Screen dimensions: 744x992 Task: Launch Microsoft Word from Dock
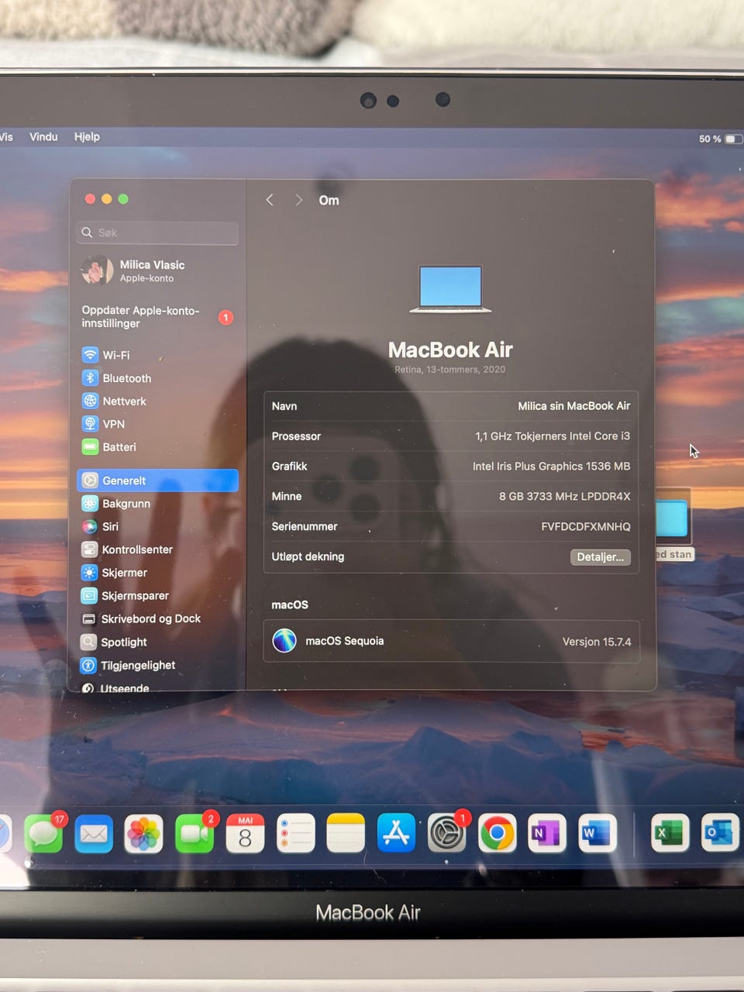pyautogui.click(x=598, y=833)
